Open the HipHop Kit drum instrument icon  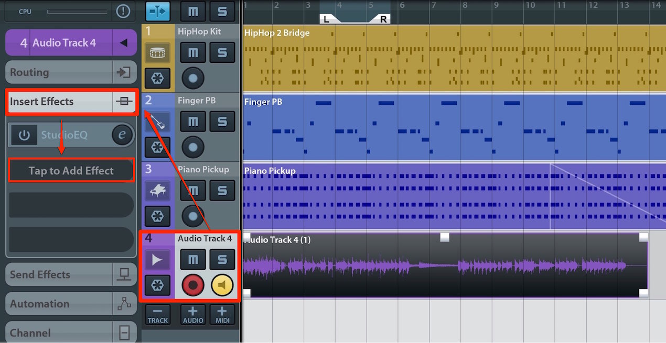pos(157,53)
